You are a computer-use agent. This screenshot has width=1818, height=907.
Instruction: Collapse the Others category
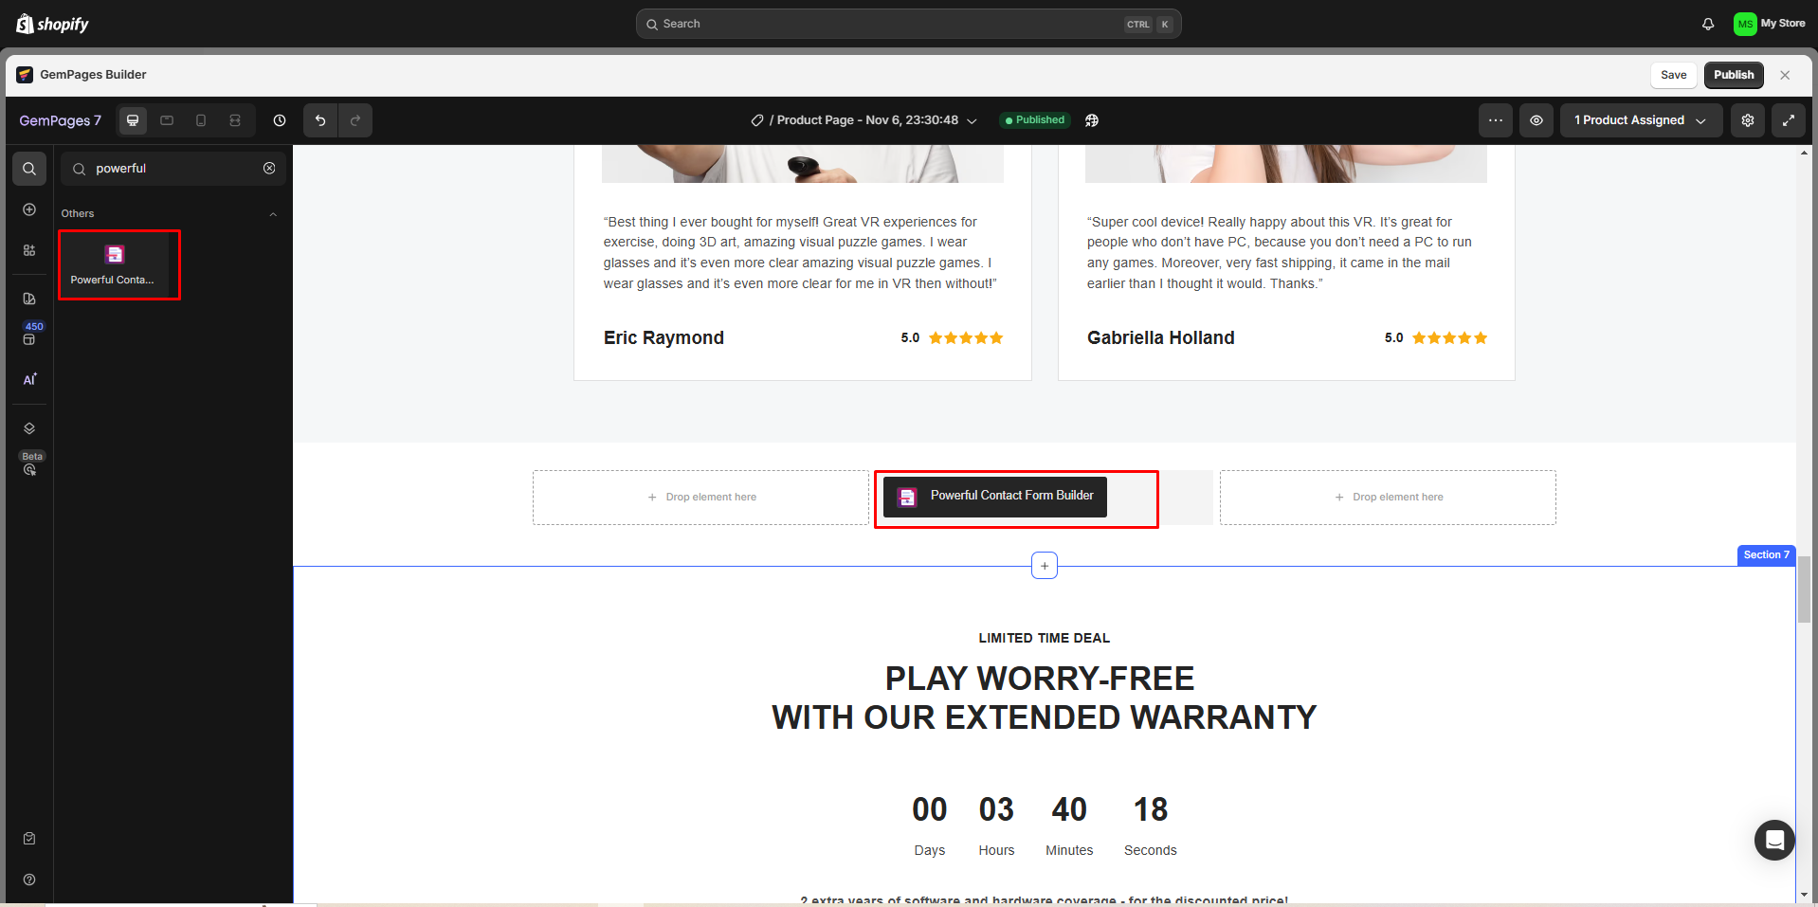[x=273, y=214]
